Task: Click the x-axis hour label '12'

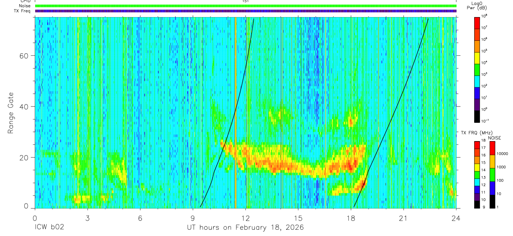Action: [x=246, y=218]
